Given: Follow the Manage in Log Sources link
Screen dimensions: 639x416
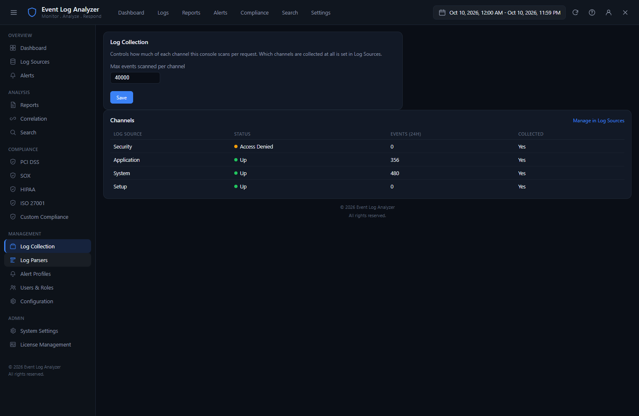Looking at the screenshot, I should coord(599,121).
